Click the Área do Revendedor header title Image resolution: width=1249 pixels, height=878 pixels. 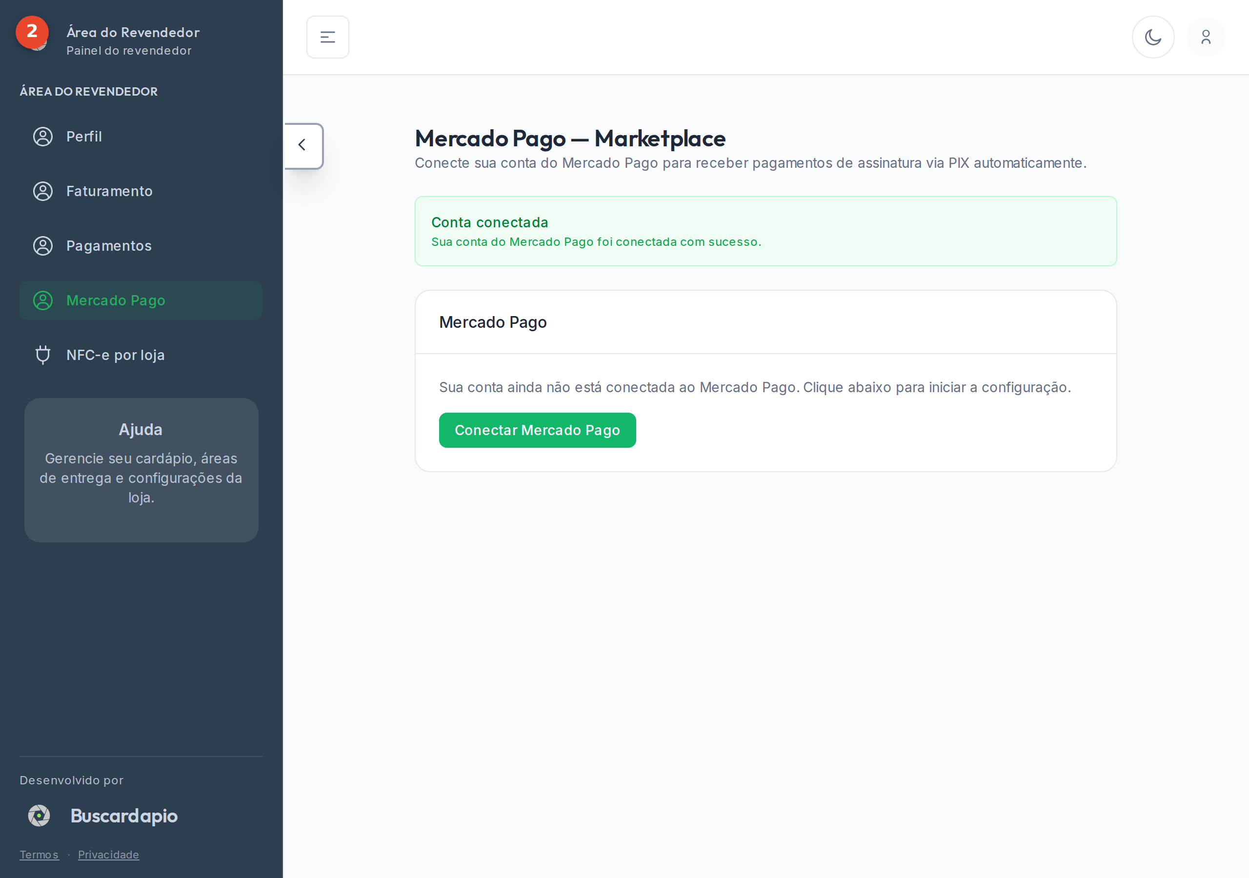point(133,32)
